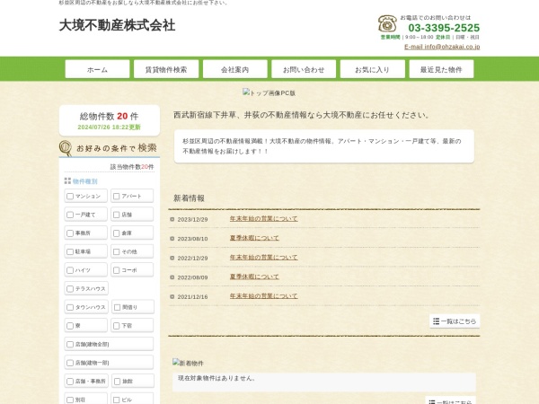
Task: Click the telephone icon beside the phone number
Action: coord(387,23)
